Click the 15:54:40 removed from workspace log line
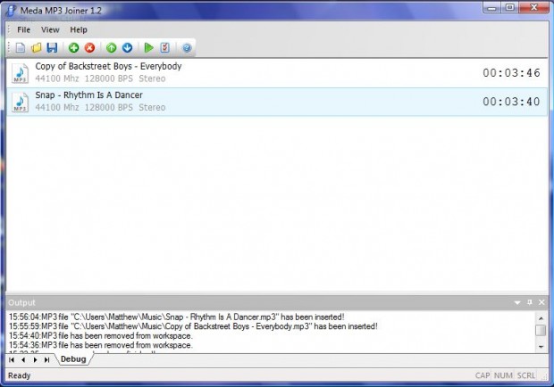Image resolution: width=554 pixels, height=387 pixels. (100, 335)
